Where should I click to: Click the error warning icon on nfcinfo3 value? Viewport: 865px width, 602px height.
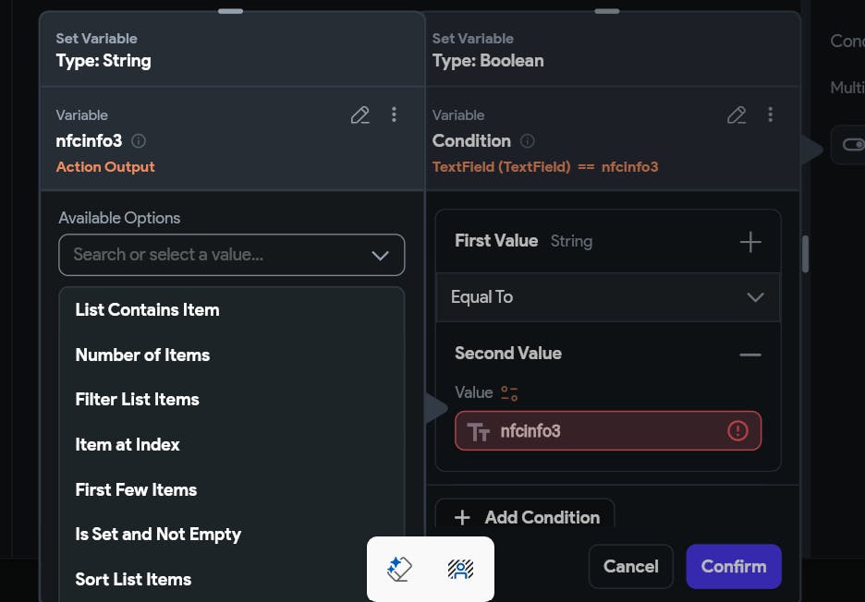pos(737,430)
